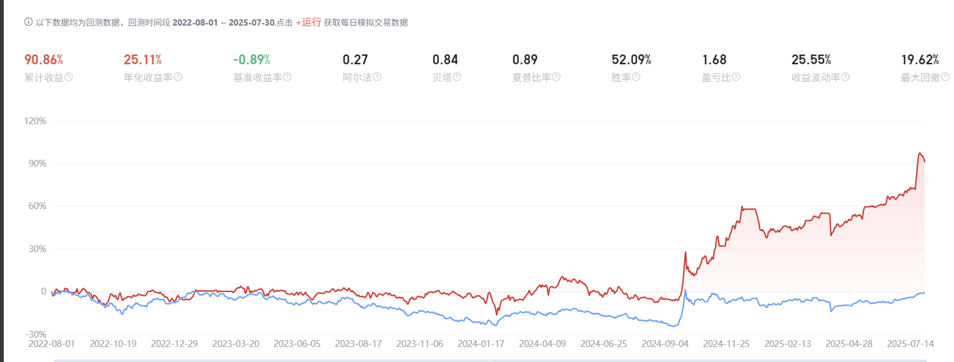Click the help icon beside 累计收益
Viewport: 954px width, 362px height.
pos(69,77)
